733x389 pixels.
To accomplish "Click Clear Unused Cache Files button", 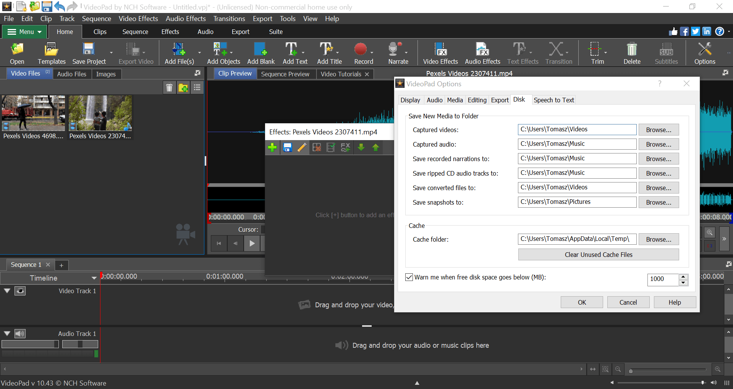I will tap(599, 255).
